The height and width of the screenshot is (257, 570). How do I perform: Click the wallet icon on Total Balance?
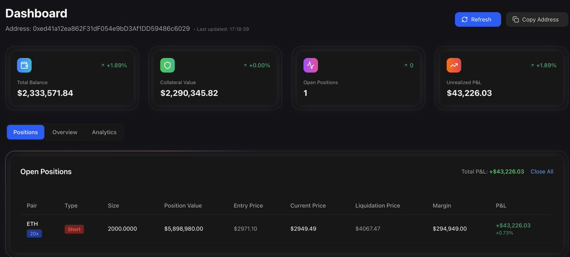point(24,66)
